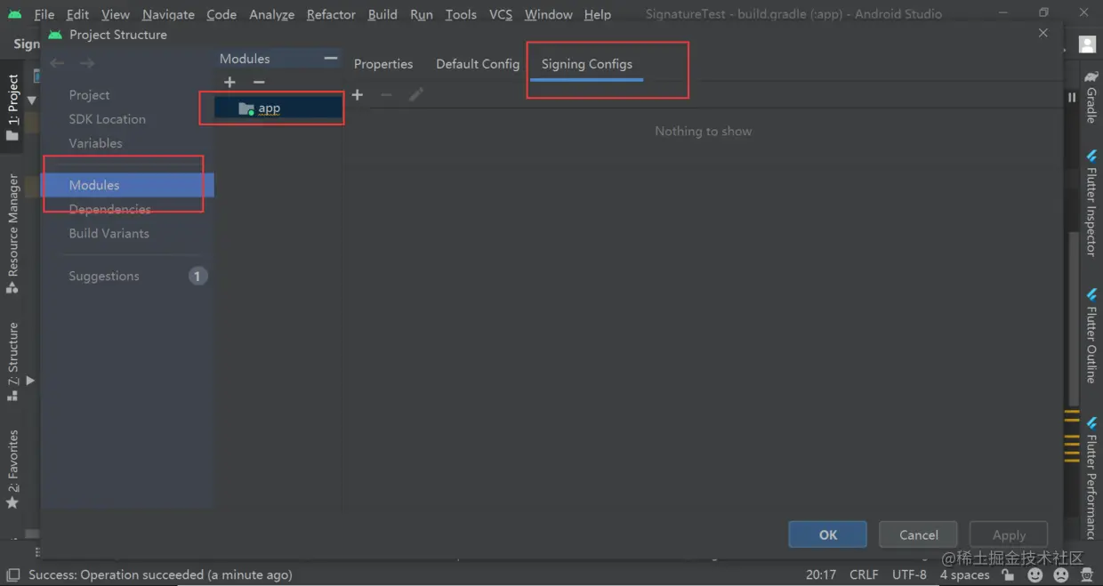Add a new signing config with plus icon

pos(358,94)
